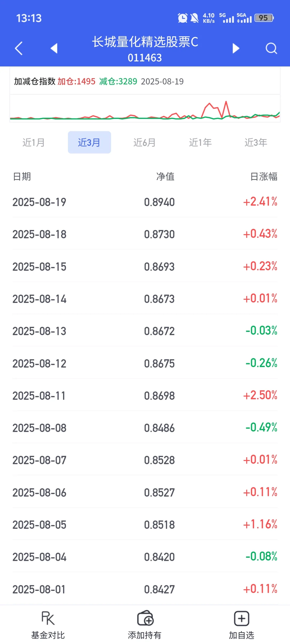Switch to 近6月 period tab
The width and height of the screenshot is (290, 644).
[145, 142]
